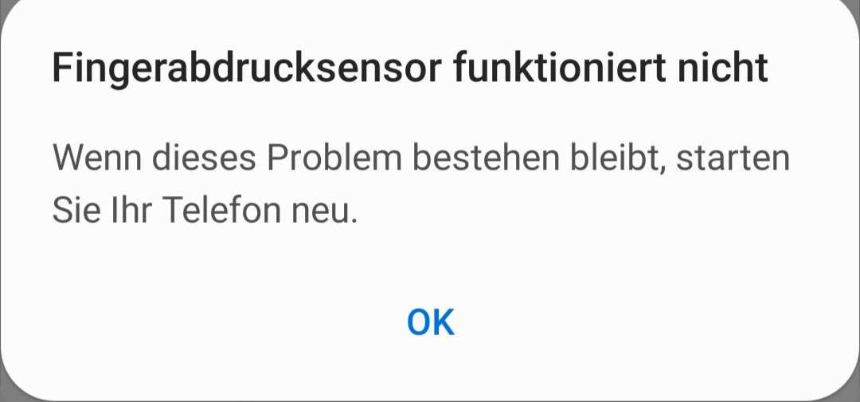
Task: Click the word 'bleibt,' in the message
Action: pos(618,159)
